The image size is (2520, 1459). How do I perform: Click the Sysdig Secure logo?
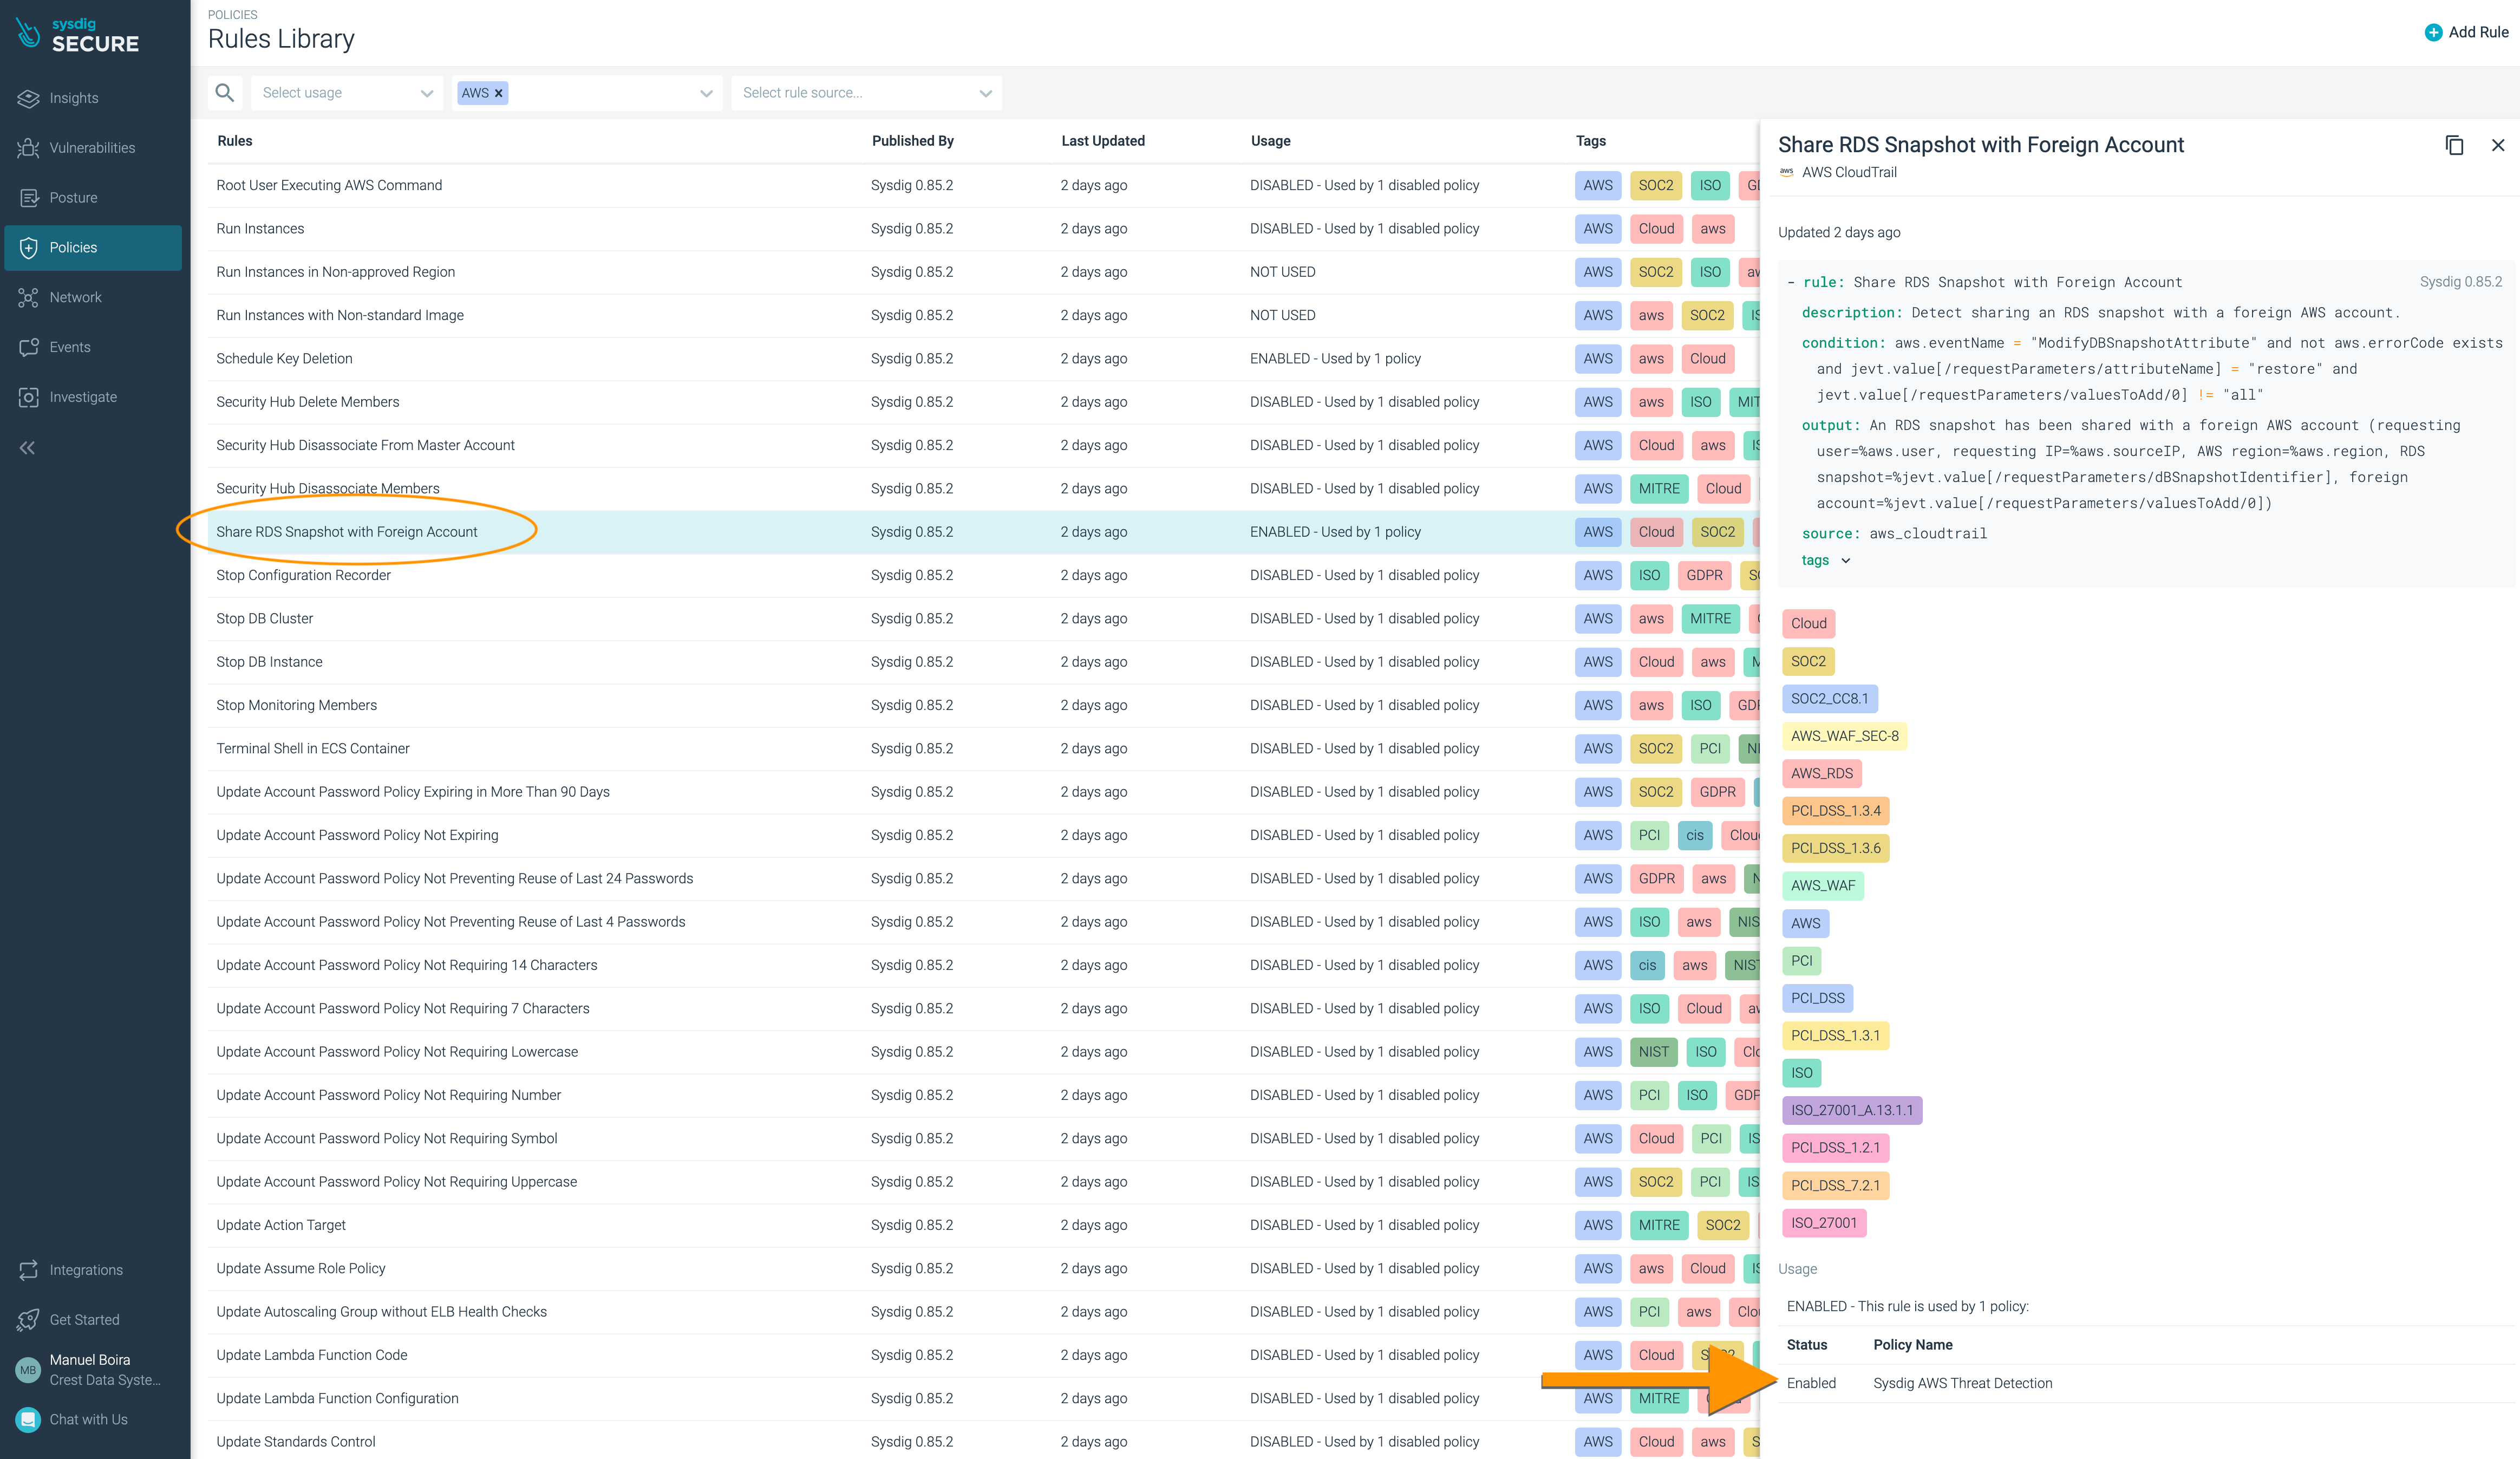coord(78,35)
